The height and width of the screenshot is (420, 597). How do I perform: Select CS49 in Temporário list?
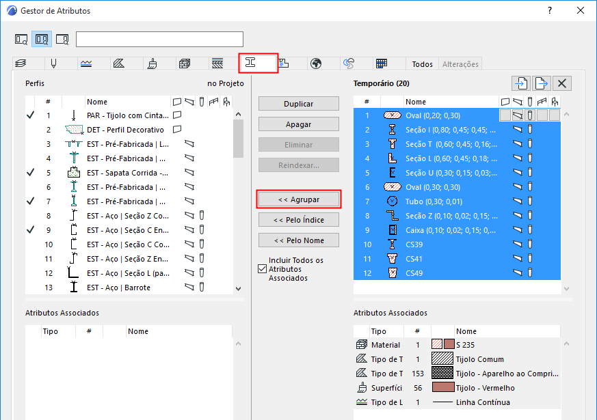(x=457, y=273)
